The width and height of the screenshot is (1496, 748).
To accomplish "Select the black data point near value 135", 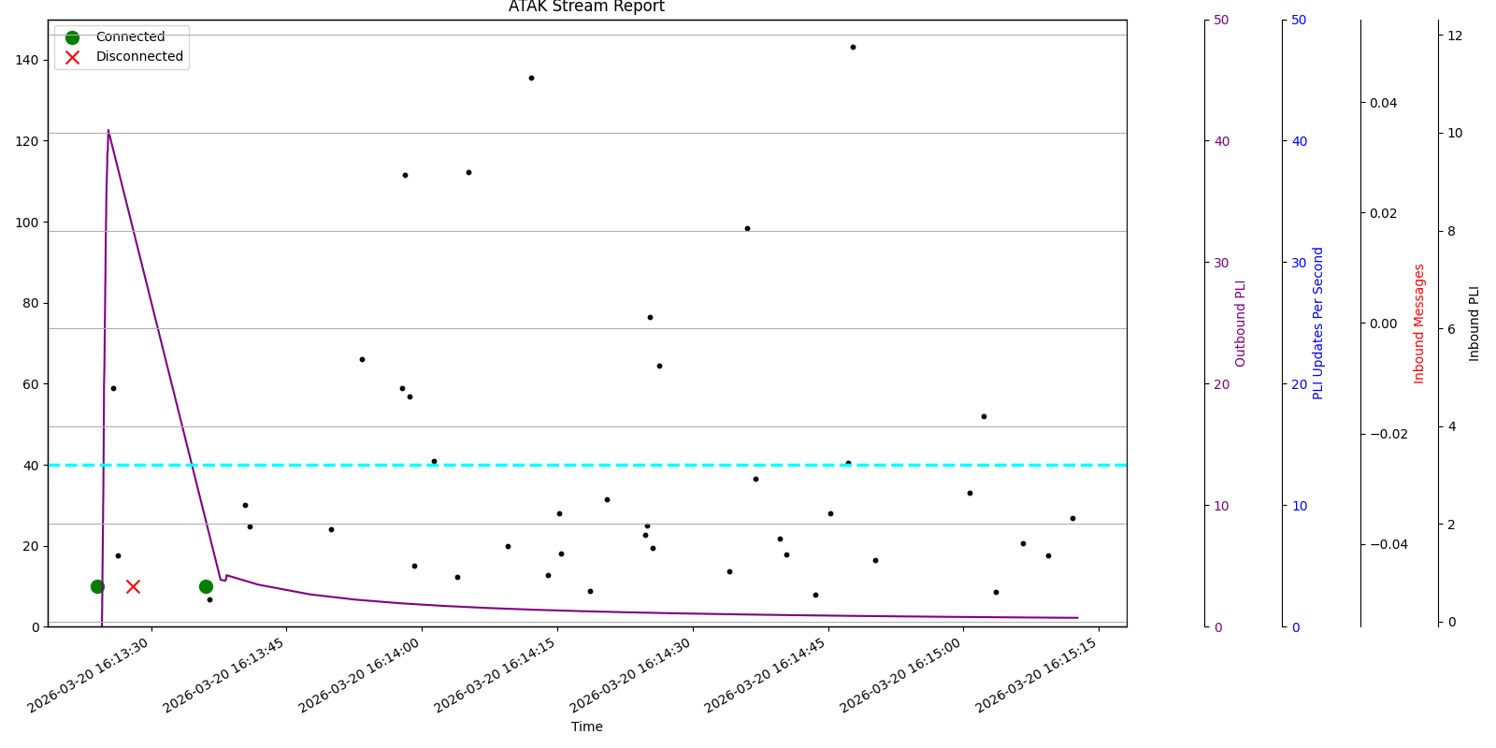I will click(531, 78).
